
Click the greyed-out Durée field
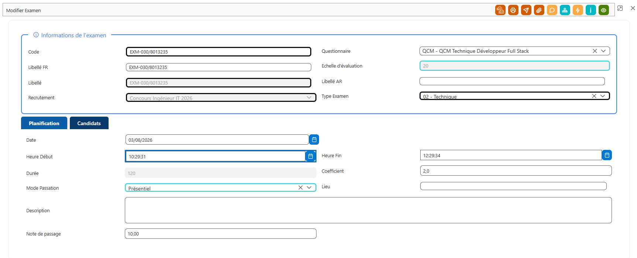coord(220,173)
